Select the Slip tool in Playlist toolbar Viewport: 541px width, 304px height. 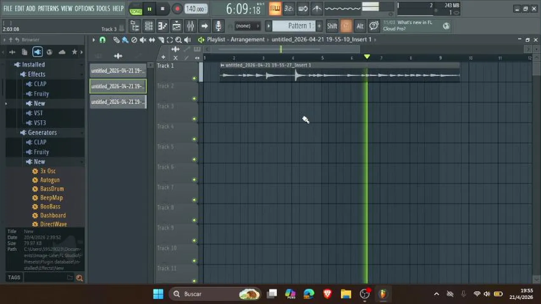tap(152, 40)
